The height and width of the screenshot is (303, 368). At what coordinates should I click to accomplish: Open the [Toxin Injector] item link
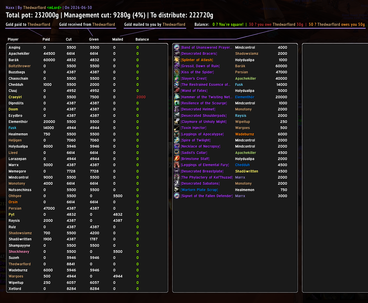point(193,128)
